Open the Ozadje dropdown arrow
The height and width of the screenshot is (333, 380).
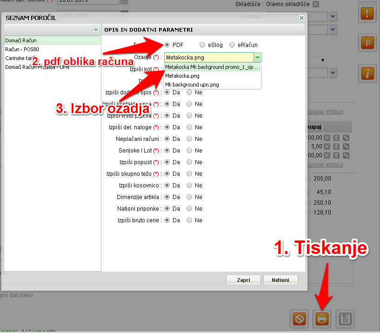click(x=258, y=58)
